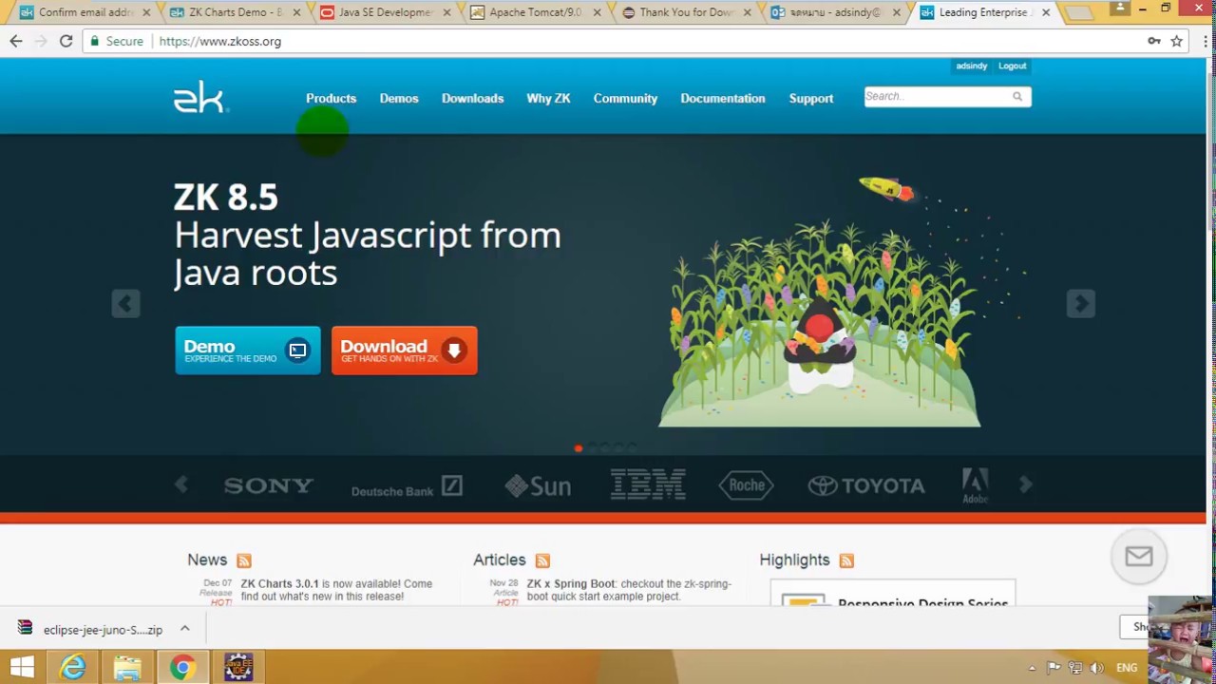
Task: Click the search magnifier icon
Action: [x=1017, y=96]
